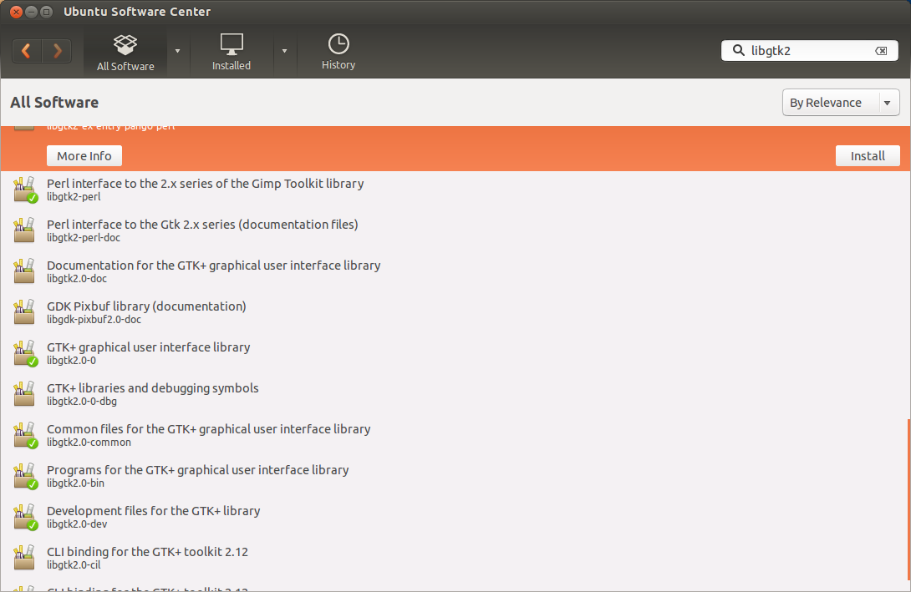Clear the search field with backspace icon
This screenshot has width=911, height=592.
click(x=881, y=50)
